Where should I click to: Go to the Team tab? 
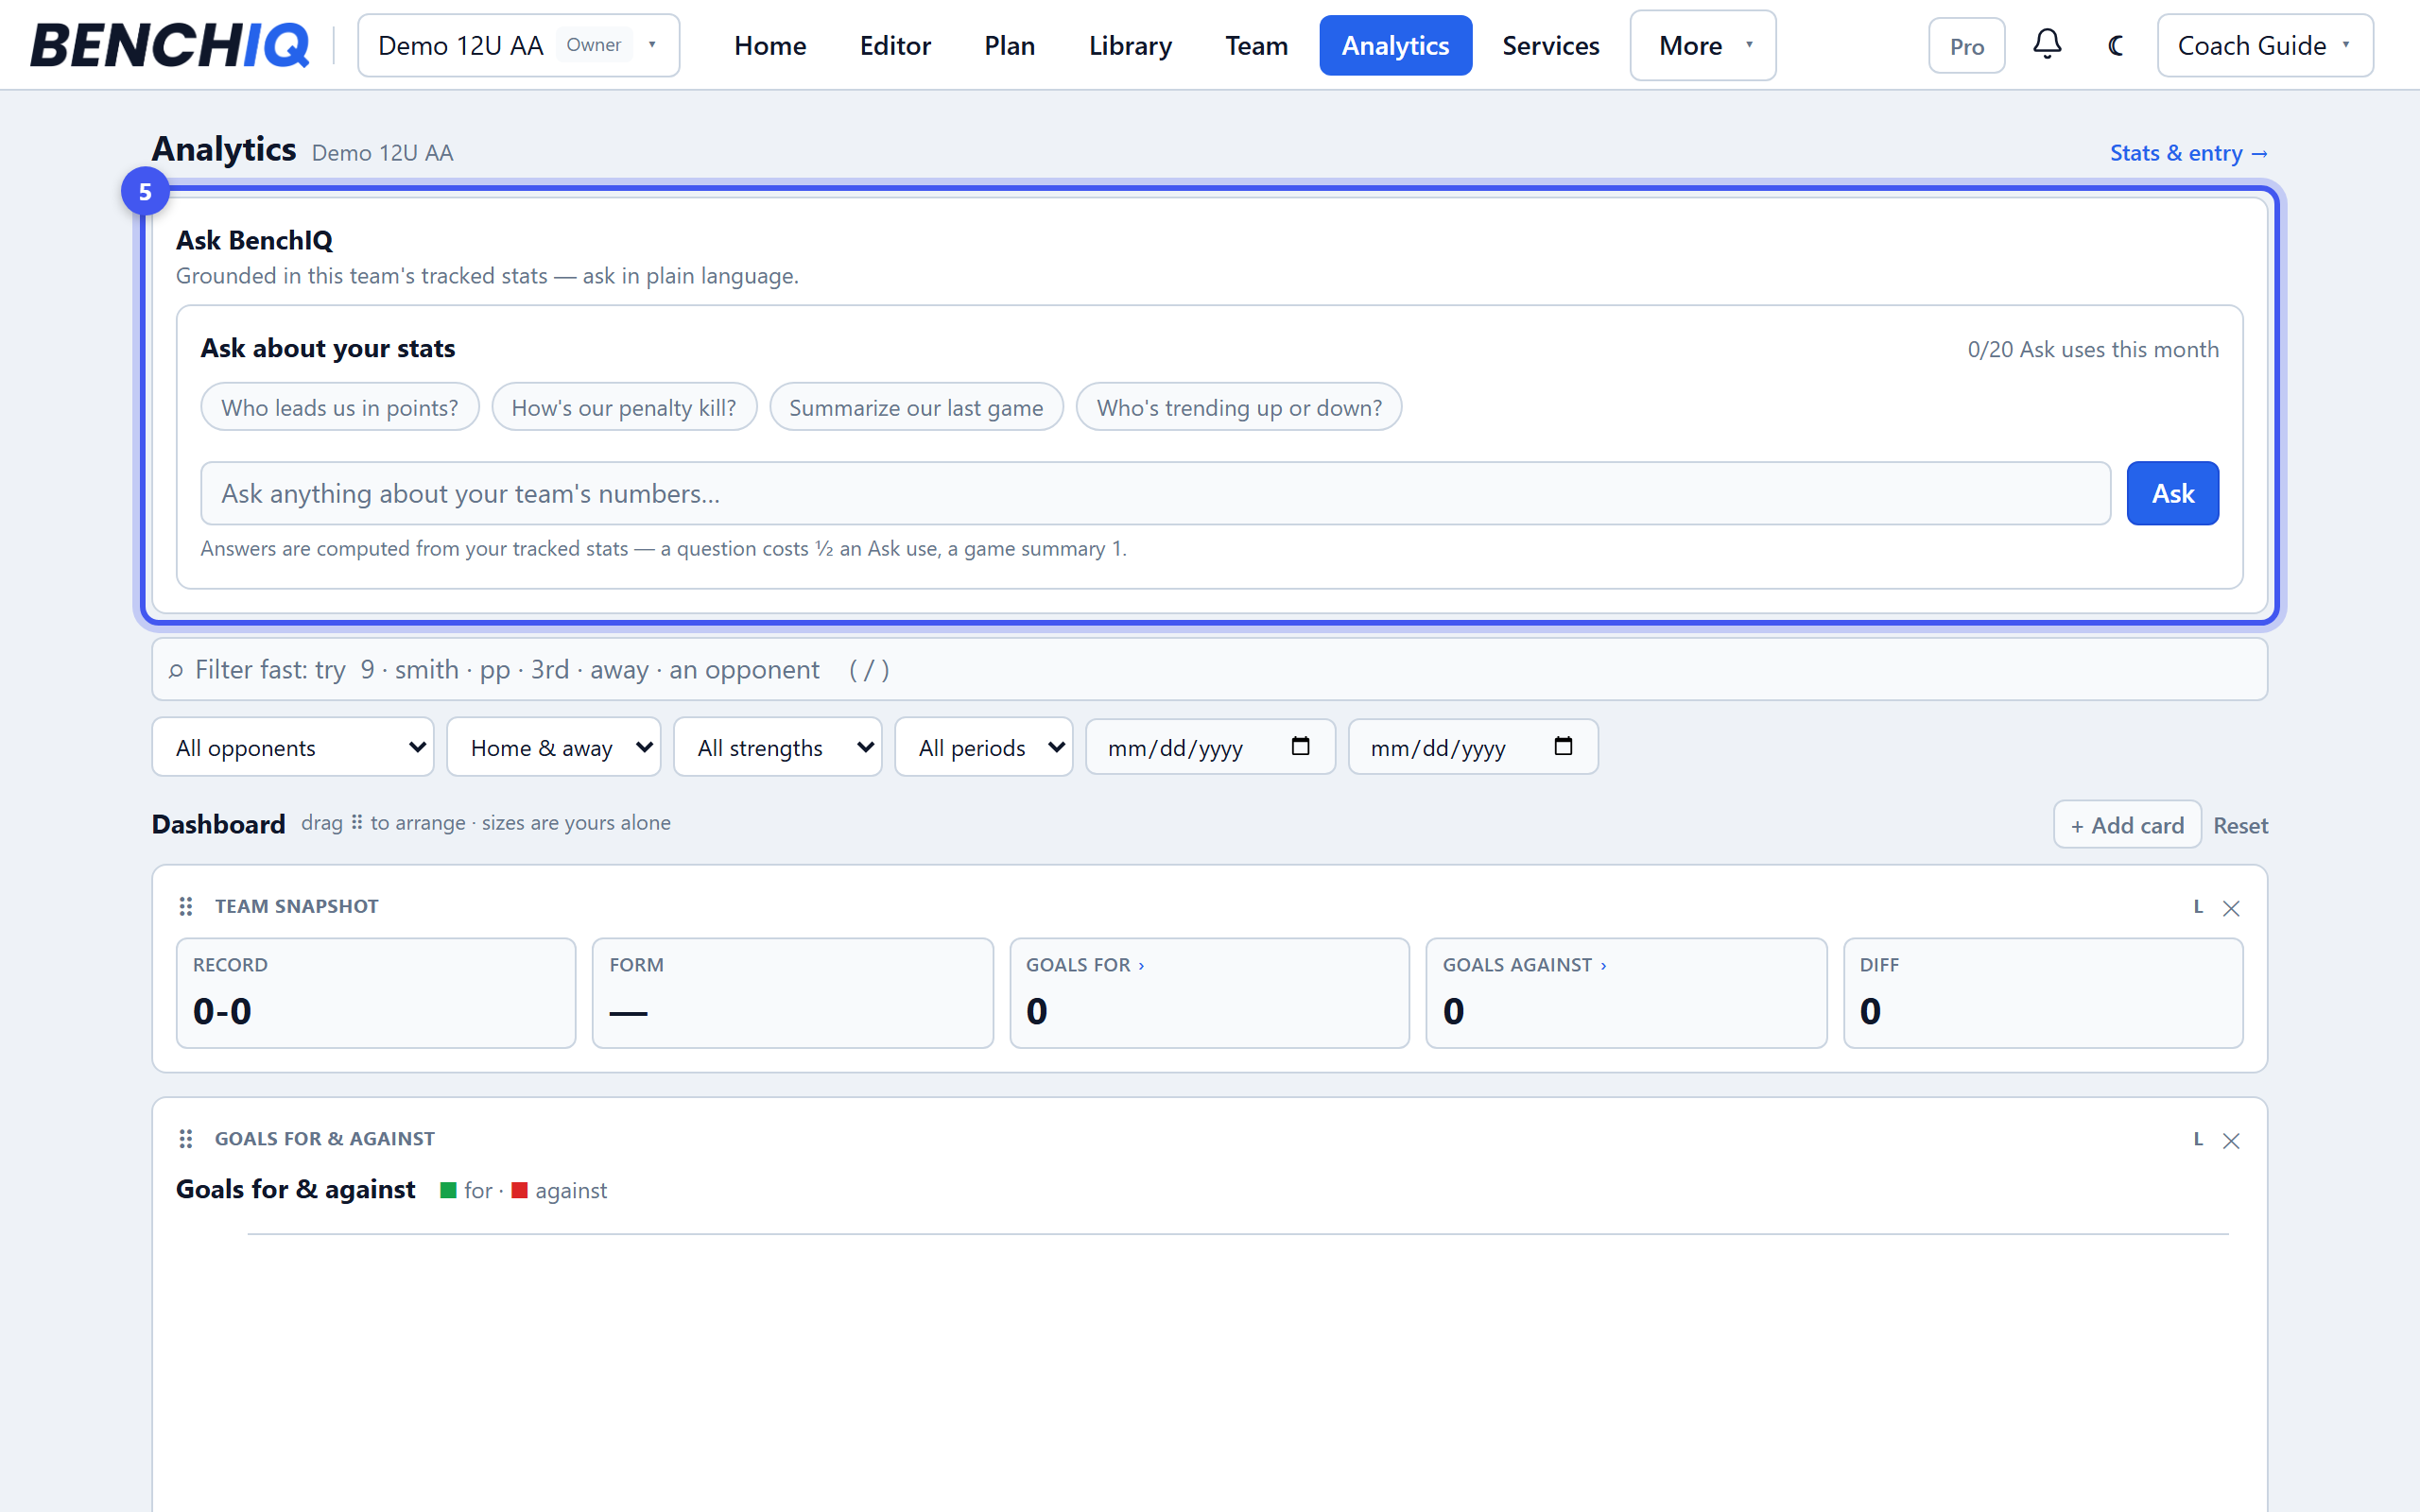pyautogui.click(x=1256, y=45)
